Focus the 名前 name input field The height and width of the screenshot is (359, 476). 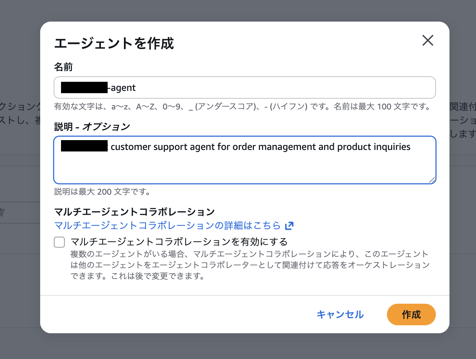tap(245, 87)
